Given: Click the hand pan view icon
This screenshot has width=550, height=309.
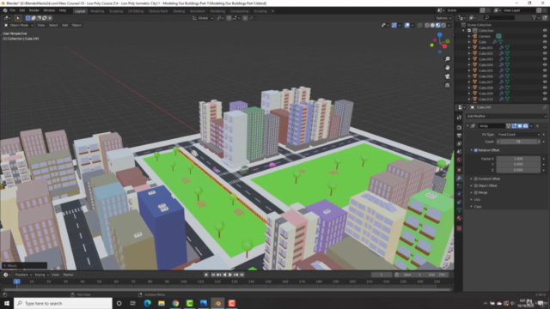Looking at the screenshot, I should click(x=447, y=68).
